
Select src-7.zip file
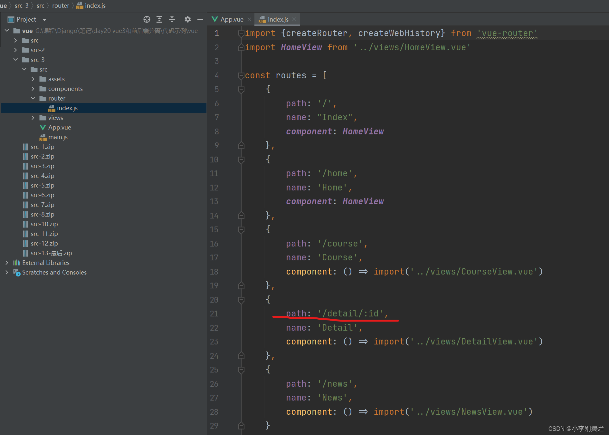[43, 205]
